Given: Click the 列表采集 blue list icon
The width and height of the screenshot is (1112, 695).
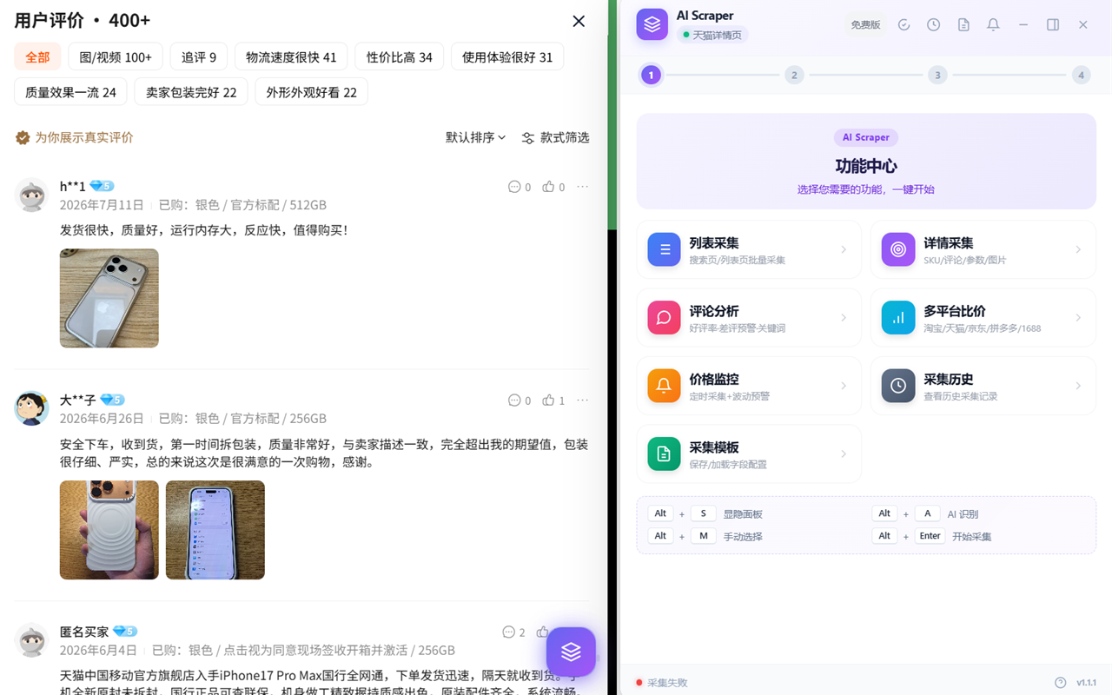Looking at the screenshot, I should pyautogui.click(x=665, y=249).
